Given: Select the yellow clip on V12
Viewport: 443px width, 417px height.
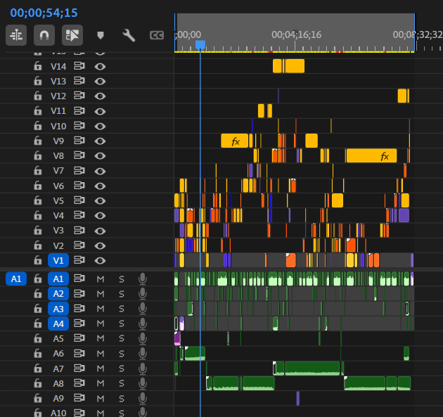Looking at the screenshot, I should click(402, 96).
